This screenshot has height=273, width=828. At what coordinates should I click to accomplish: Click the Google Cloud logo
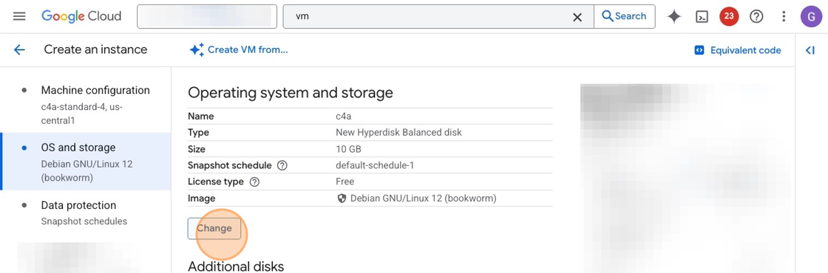[x=81, y=16]
